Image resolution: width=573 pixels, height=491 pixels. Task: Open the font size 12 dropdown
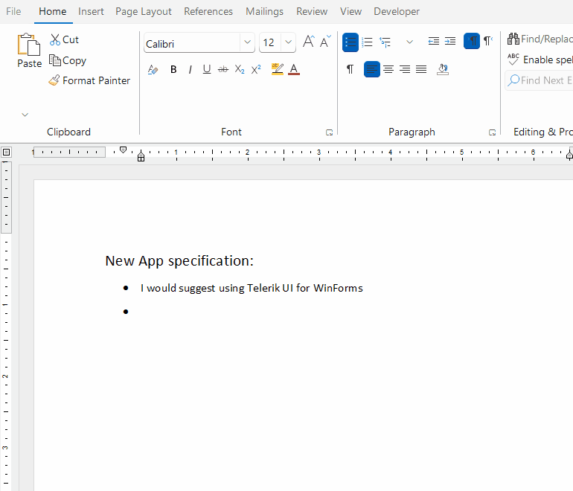pos(288,42)
